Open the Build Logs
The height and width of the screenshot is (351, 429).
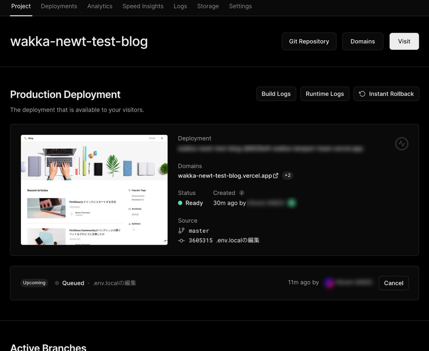276,94
